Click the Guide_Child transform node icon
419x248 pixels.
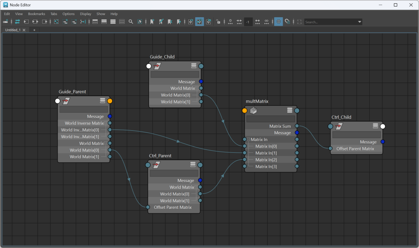click(x=157, y=66)
